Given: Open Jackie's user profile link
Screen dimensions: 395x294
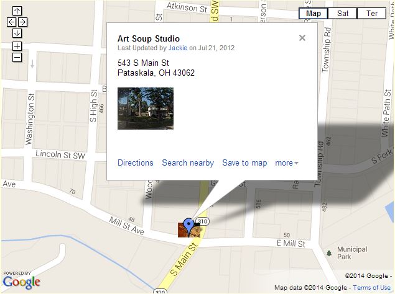Looking at the screenshot, I should [x=178, y=48].
